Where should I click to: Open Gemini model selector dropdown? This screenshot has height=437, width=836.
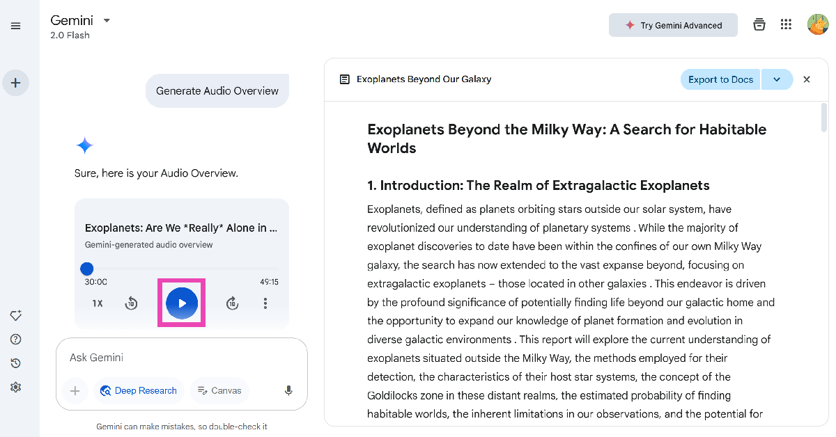click(107, 20)
